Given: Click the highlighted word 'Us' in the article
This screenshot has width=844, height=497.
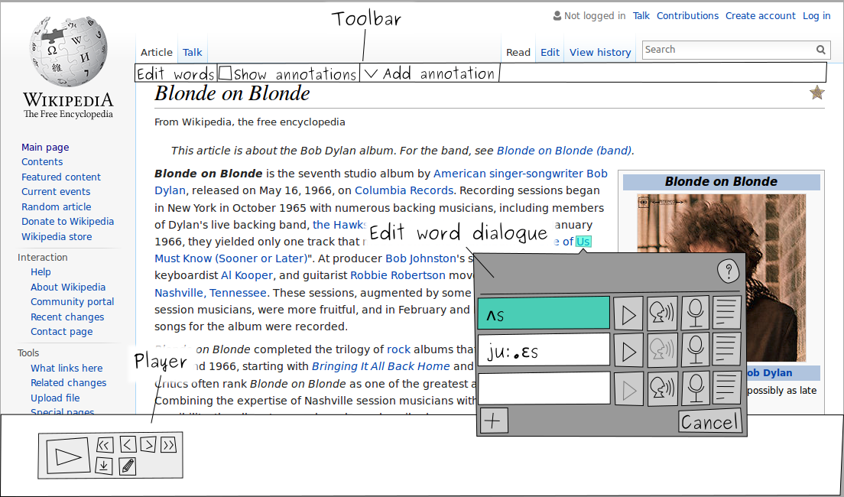Looking at the screenshot, I should point(583,242).
